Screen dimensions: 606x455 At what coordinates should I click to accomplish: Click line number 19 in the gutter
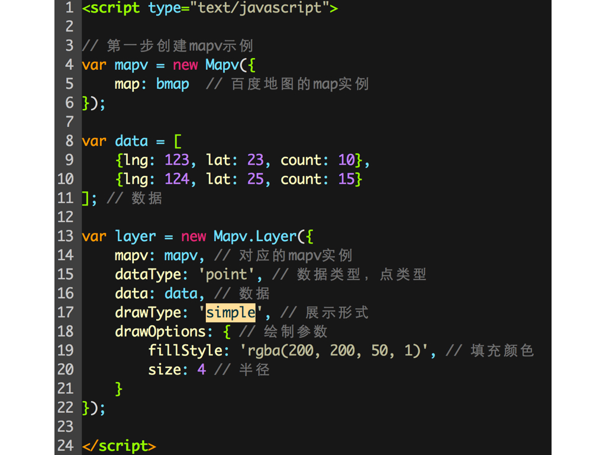coord(65,351)
